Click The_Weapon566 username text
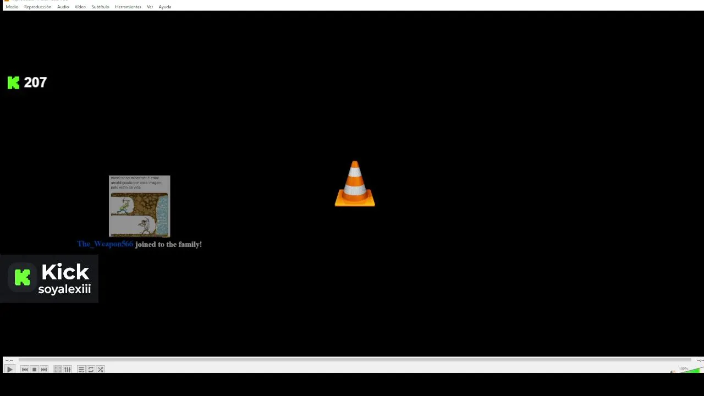The height and width of the screenshot is (396, 704). click(x=105, y=244)
